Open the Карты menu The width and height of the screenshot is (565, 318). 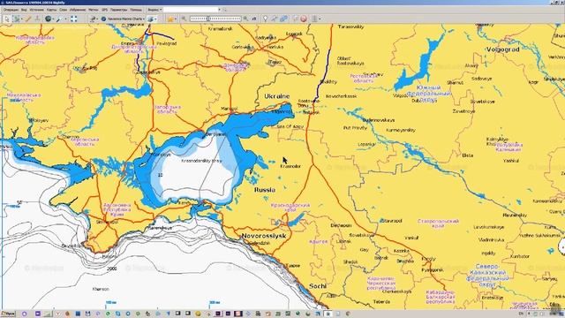(x=51, y=10)
